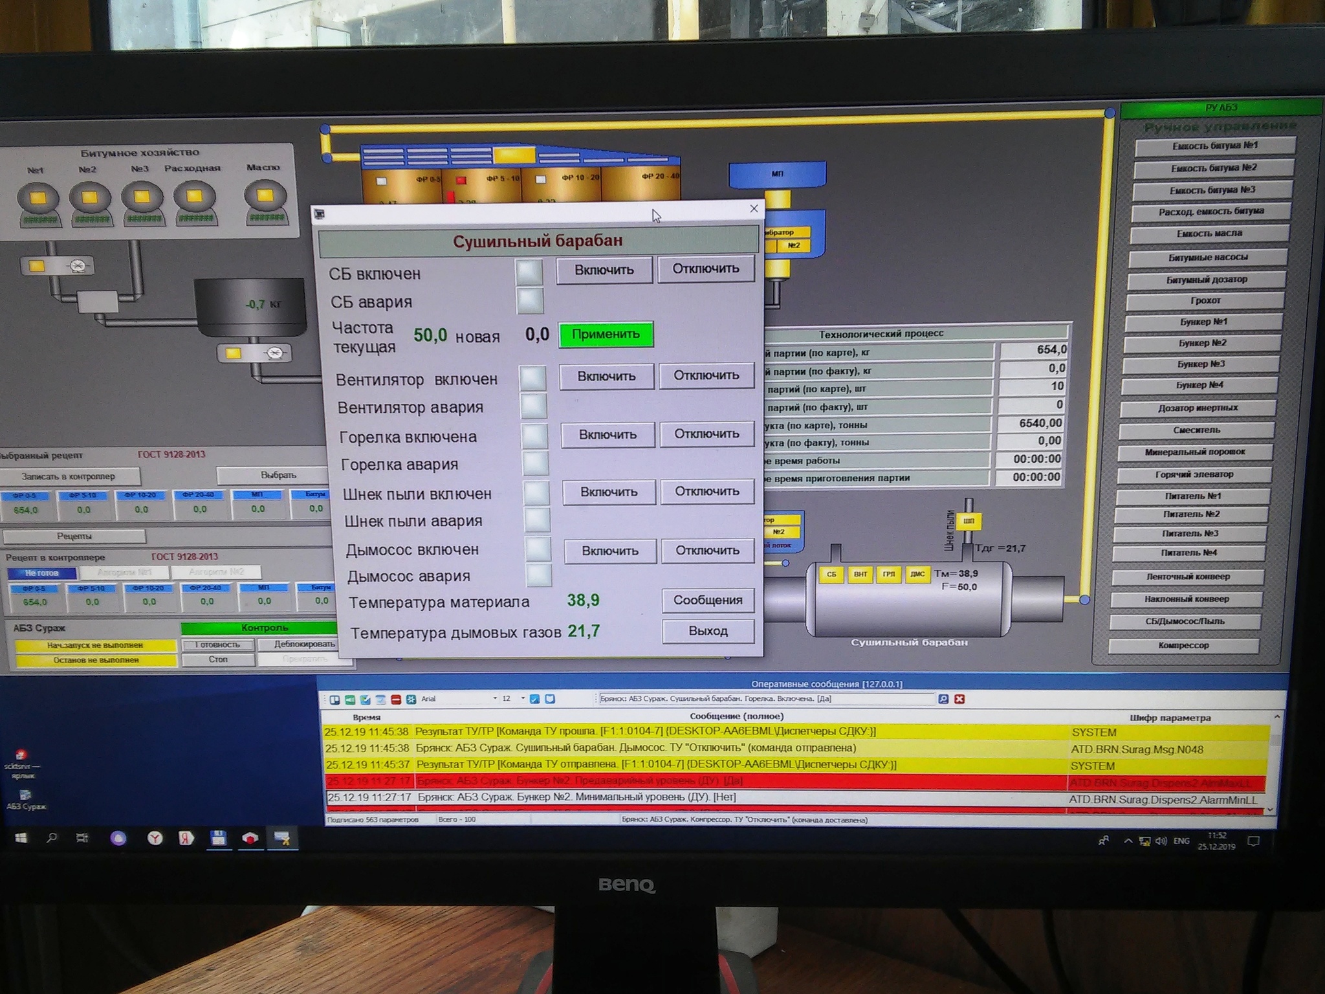Click Записать в контроллер button
Image resolution: width=1325 pixels, height=994 pixels.
click(68, 477)
